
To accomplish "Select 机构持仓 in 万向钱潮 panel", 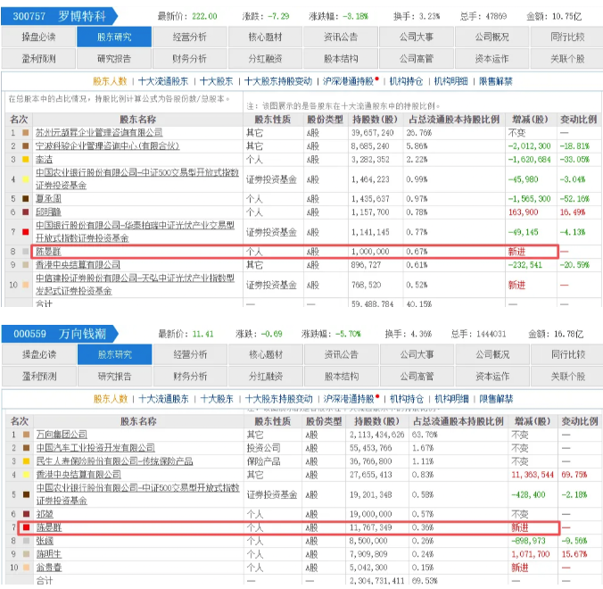I will coord(407,399).
